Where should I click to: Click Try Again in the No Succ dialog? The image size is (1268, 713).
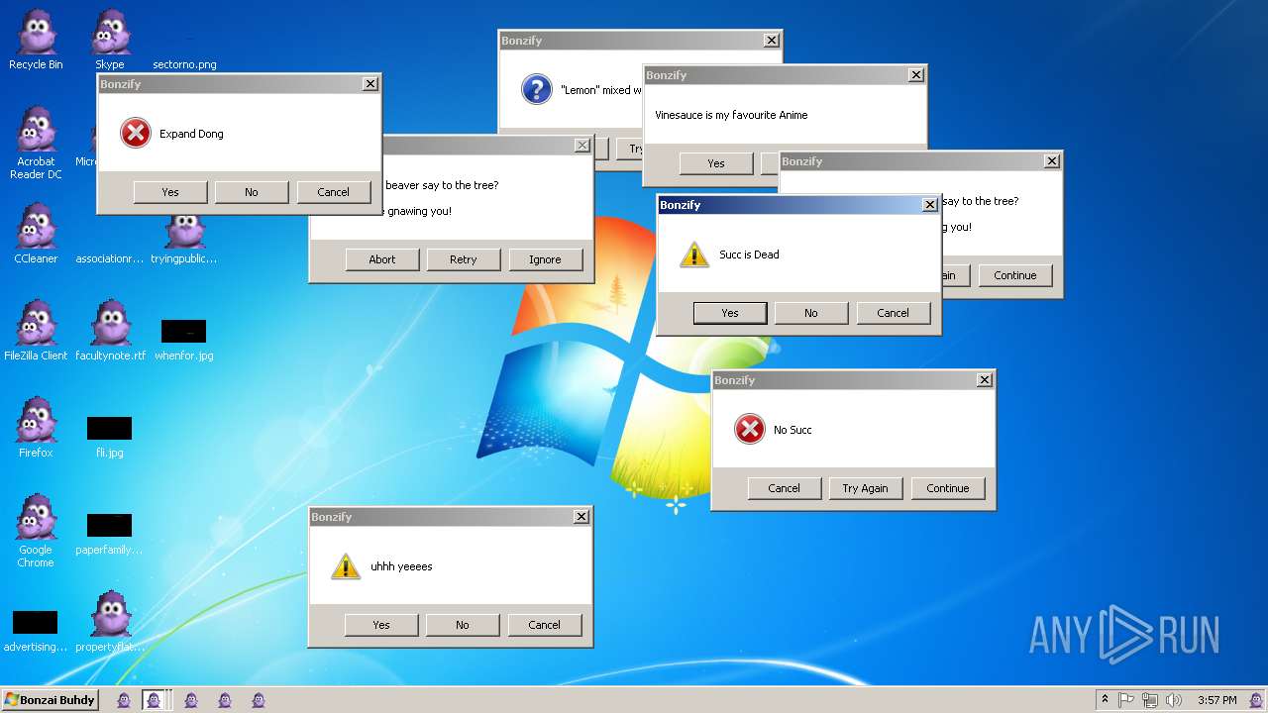tap(866, 488)
